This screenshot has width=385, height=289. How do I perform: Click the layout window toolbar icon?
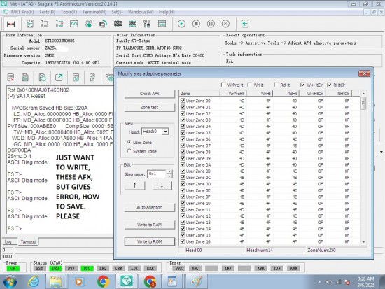pos(162,24)
